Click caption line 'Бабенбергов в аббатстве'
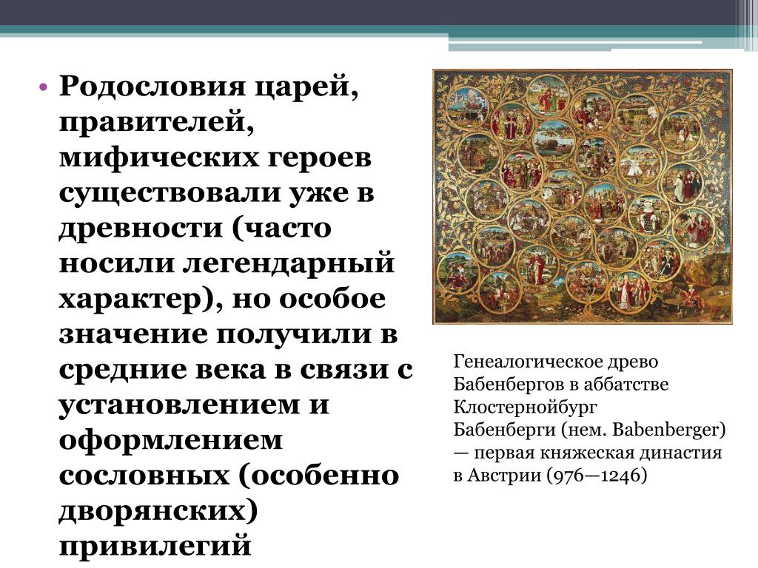Screen dimensions: 758x568 tap(561, 385)
